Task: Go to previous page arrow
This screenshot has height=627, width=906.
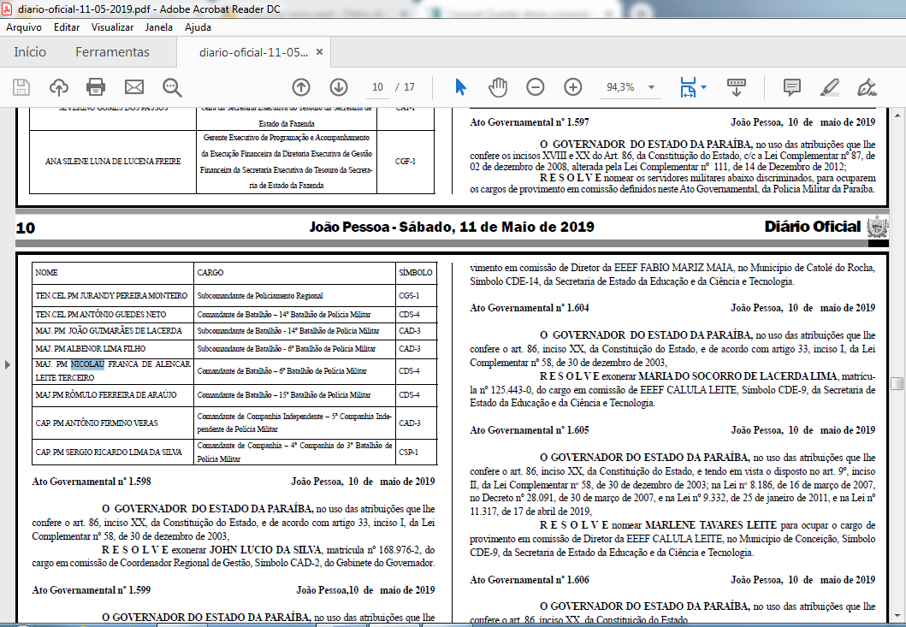Action: 301,87
